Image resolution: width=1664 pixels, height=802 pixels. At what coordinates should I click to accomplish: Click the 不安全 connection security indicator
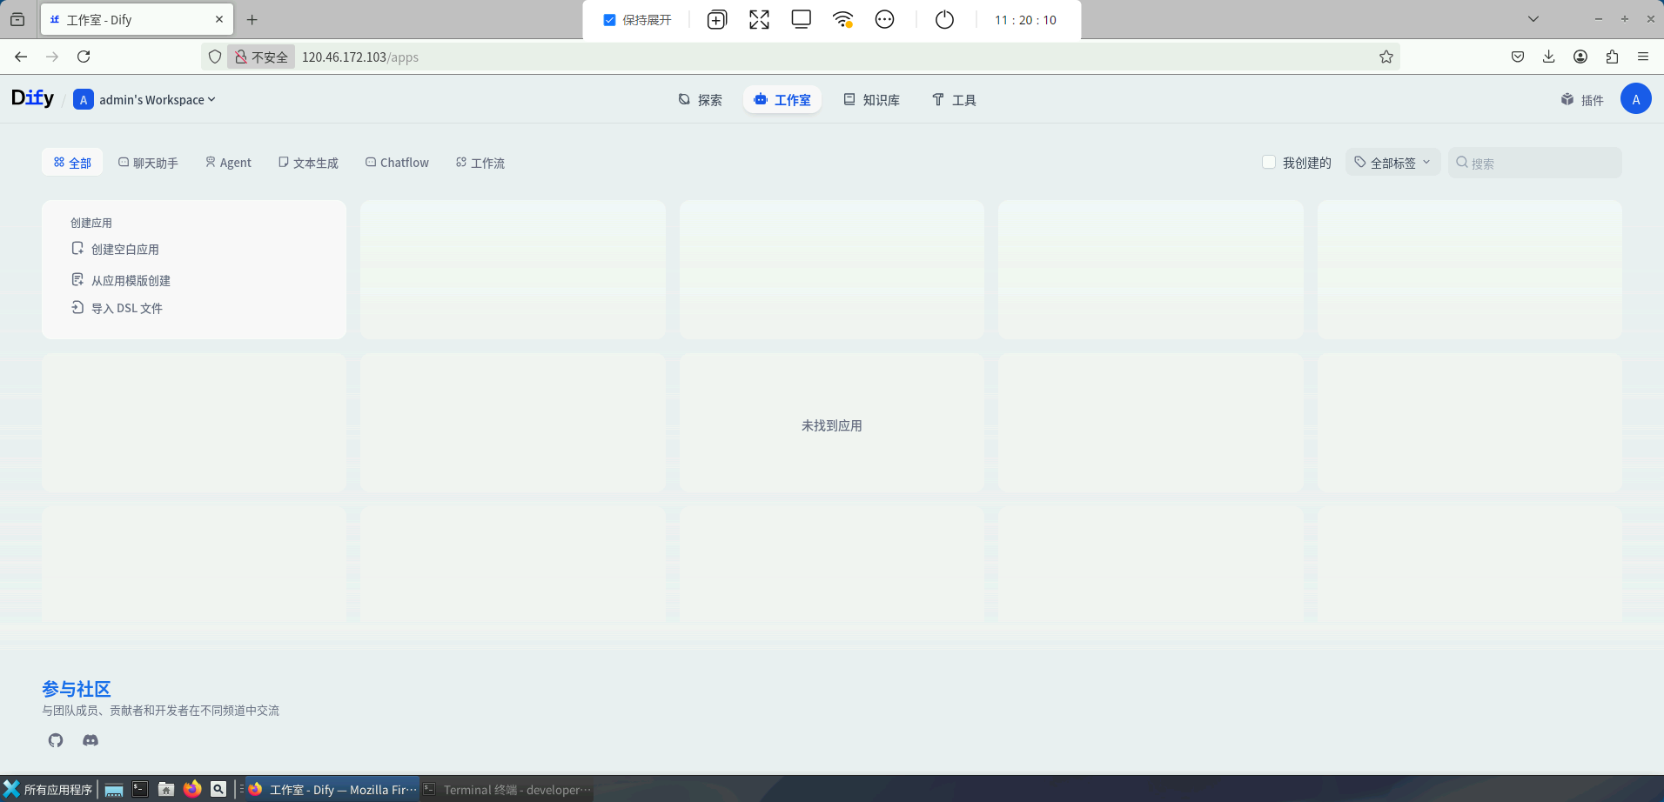click(x=261, y=57)
